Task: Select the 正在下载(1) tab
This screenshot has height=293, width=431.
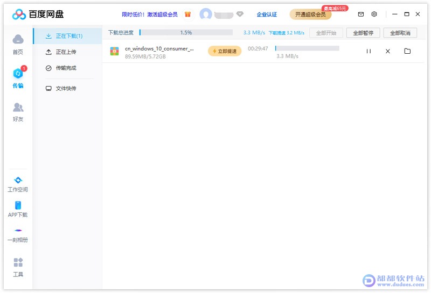Action: (x=68, y=36)
